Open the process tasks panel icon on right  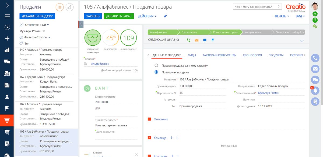[x=315, y=101]
